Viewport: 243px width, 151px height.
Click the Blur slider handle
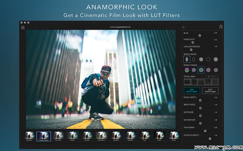[x=200, y=35]
